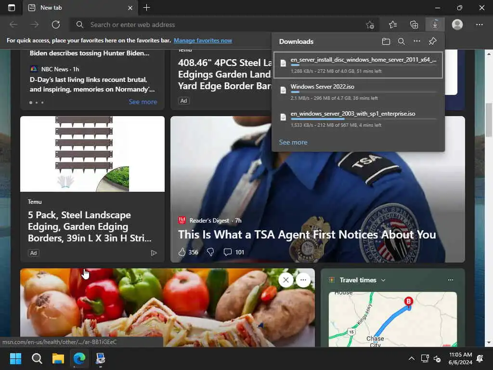Open Travel times card more options
The image size is (493, 370).
(451, 280)
